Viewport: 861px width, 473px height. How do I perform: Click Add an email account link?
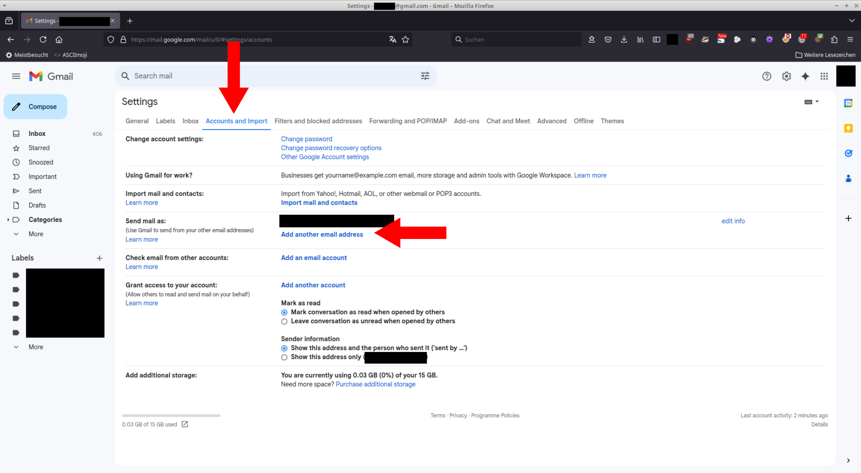coord(313,257)
